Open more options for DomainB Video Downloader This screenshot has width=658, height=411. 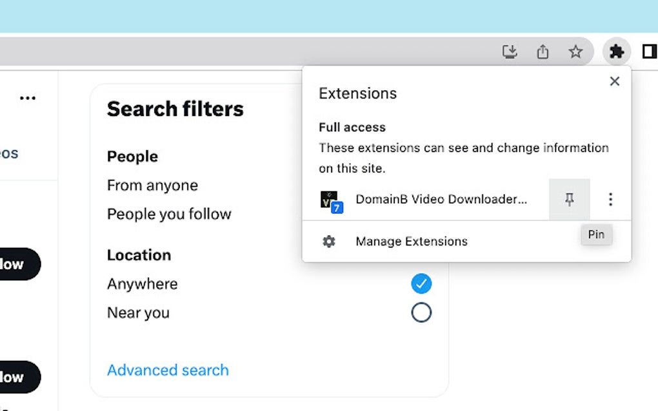coord(610,200)
